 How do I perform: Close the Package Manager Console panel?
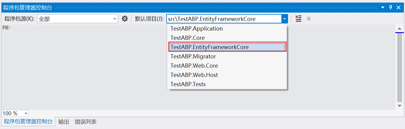[399, 7]
